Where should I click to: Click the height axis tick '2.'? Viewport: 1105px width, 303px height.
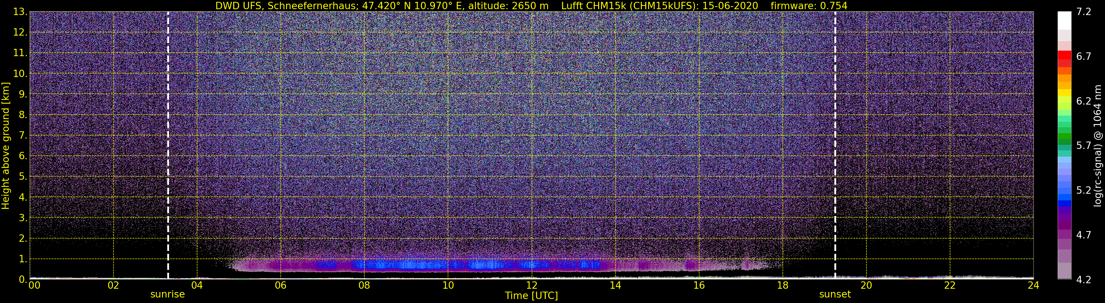pyautogui.click(x=23, y=239)
